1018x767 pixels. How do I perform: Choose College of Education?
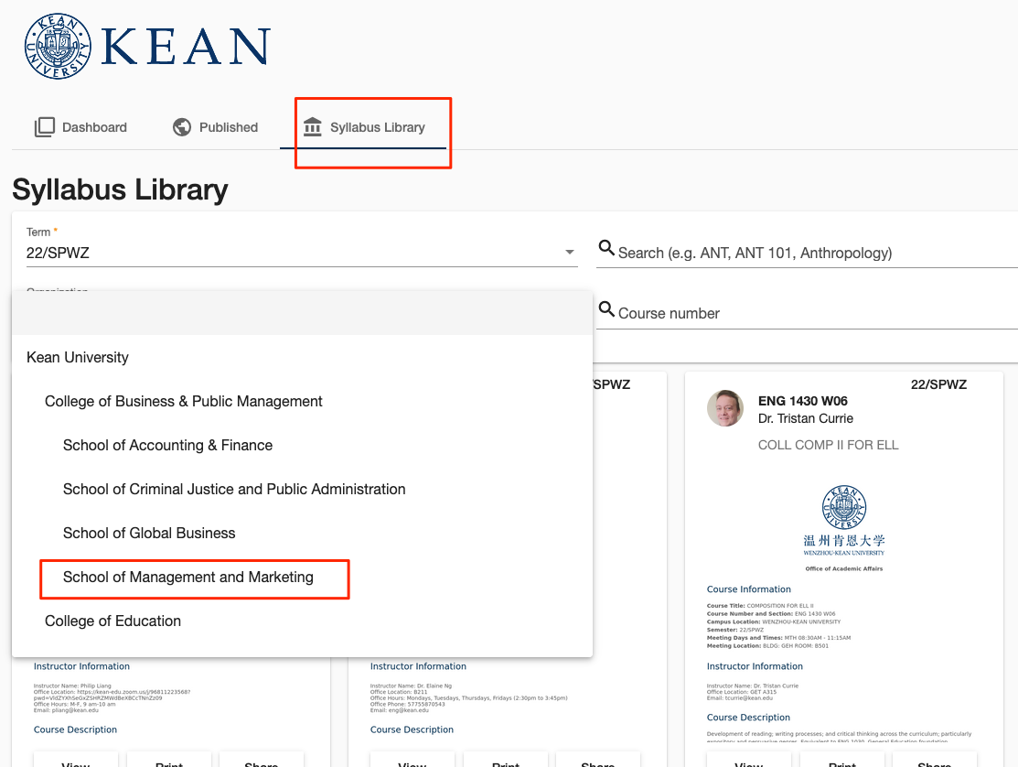(302, 621)
